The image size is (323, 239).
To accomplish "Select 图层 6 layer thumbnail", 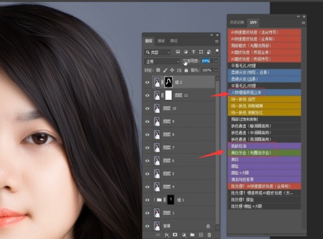I will pos(157,160).
